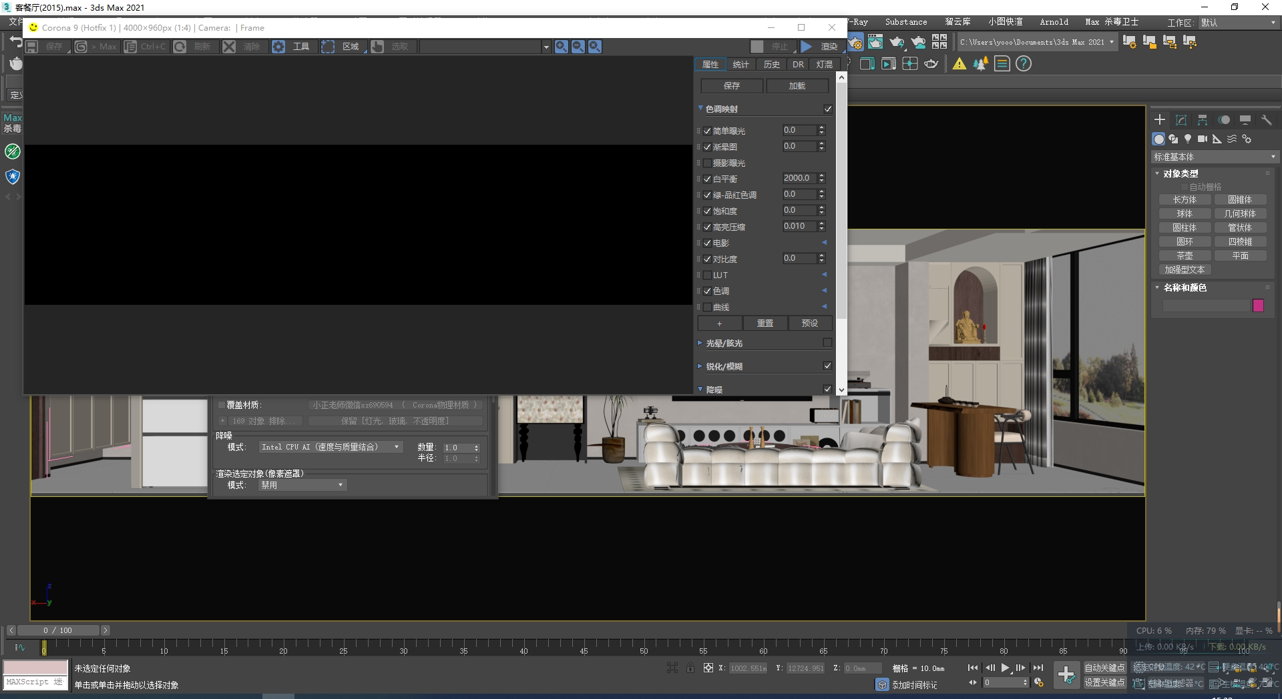Open the denoise mode Intel CPU AI dropdown
Screen dimensions: 1282x699
click(331, 447)
